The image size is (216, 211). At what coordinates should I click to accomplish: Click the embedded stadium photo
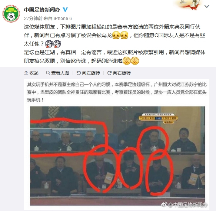pos(117,156)
